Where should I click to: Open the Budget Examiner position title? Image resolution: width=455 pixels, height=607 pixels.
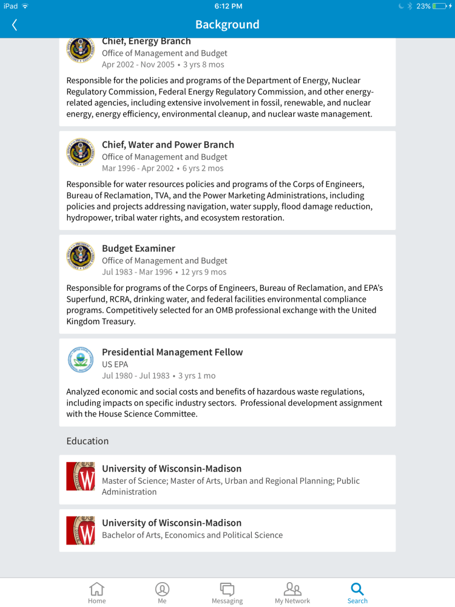tap(138, 248)
